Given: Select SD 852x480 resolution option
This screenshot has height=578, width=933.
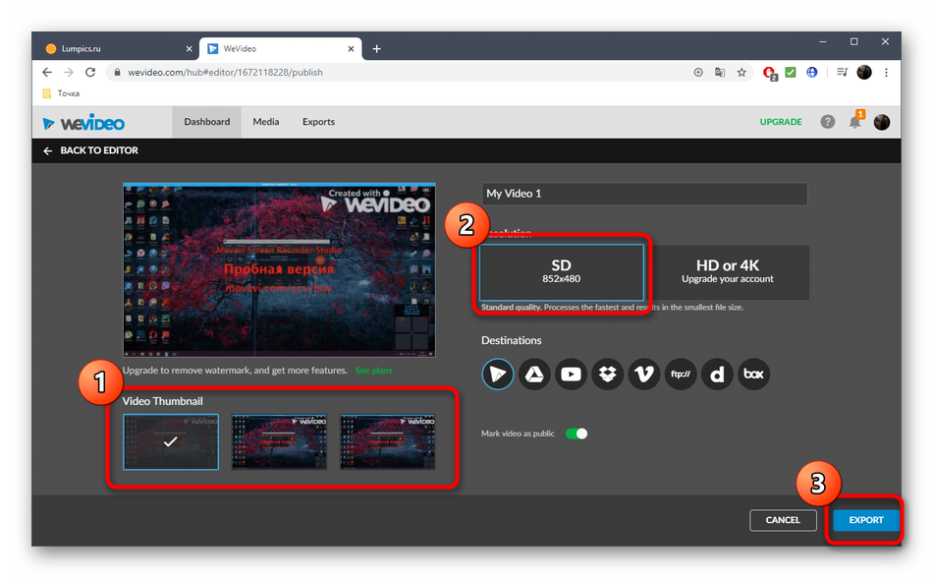Looking at the screenshot, I should coord(561,271).
